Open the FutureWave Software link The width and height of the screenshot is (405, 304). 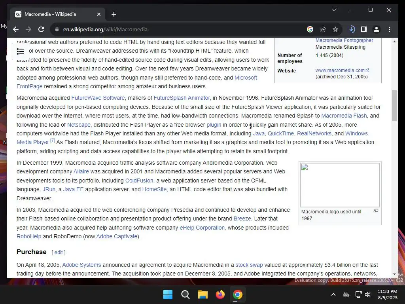(x=98, y=98)
